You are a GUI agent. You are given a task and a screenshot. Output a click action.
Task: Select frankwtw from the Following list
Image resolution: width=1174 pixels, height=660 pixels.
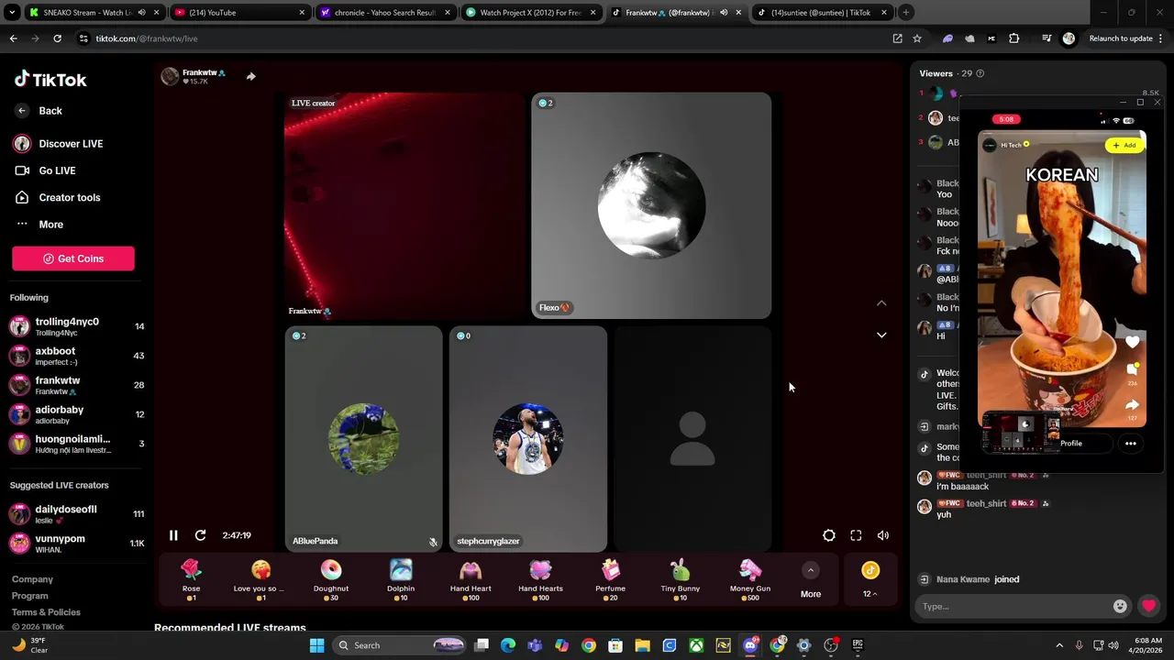pos(77,385)
